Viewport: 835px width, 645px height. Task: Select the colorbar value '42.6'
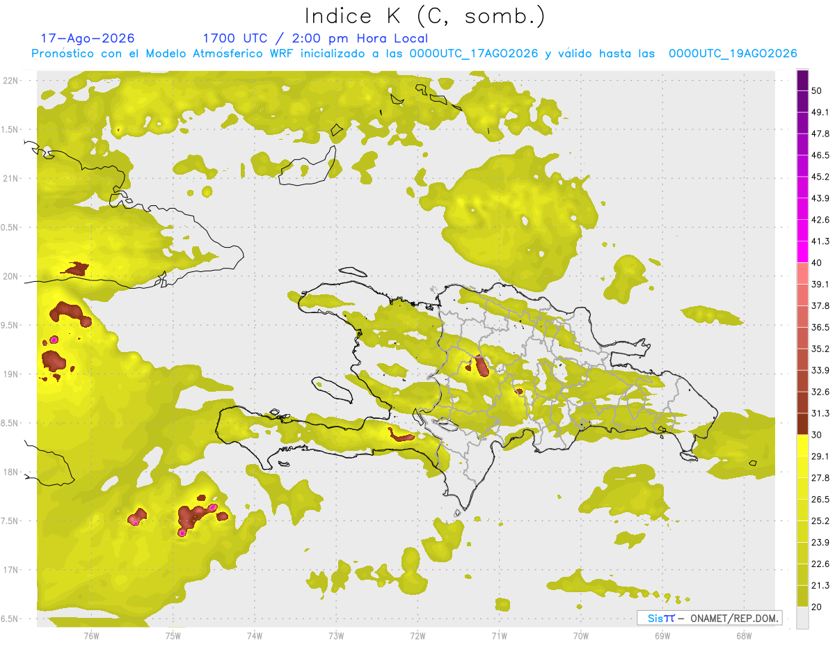click(820, 220)
